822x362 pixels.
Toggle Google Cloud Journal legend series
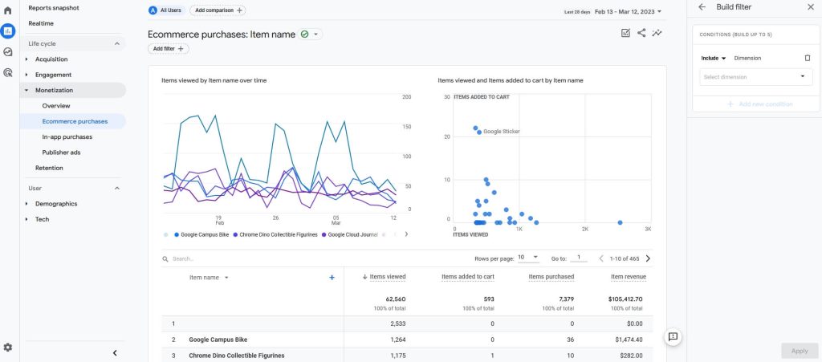(350, 234)
